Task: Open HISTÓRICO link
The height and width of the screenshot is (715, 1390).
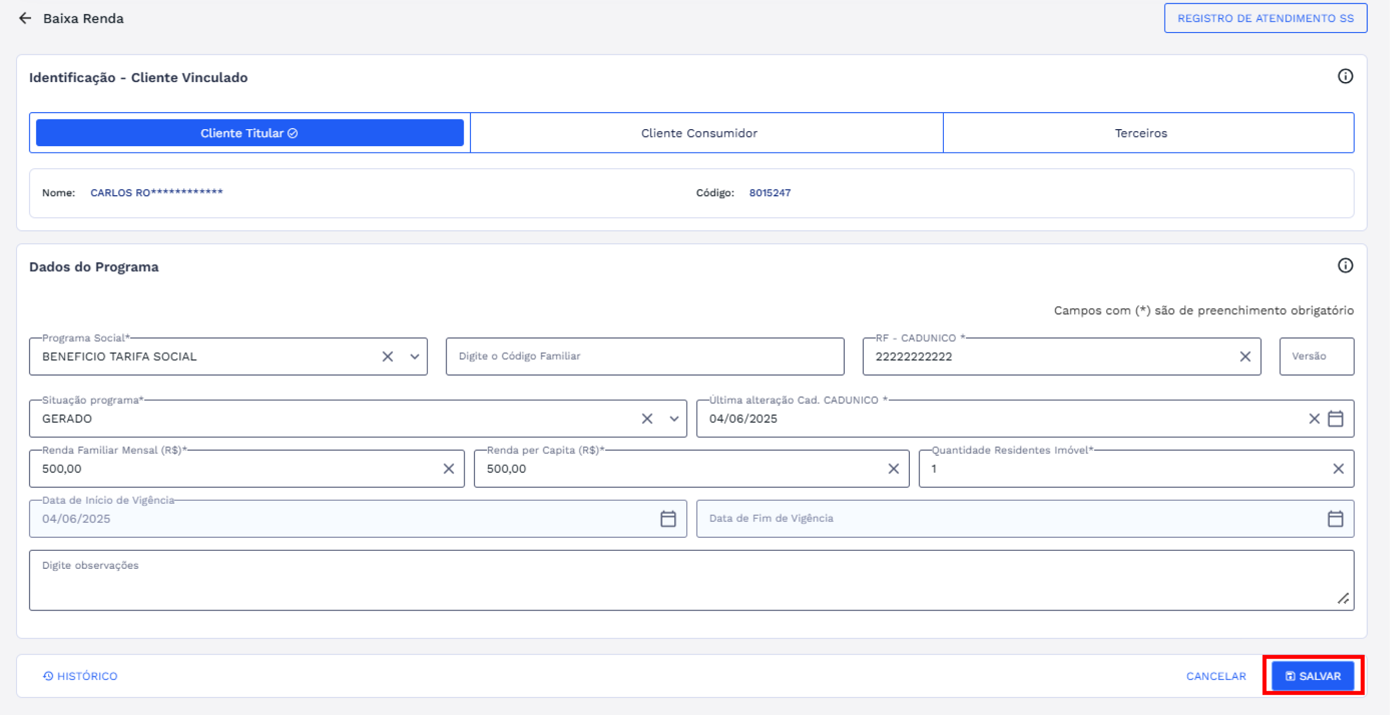Action: coord(80,676)
